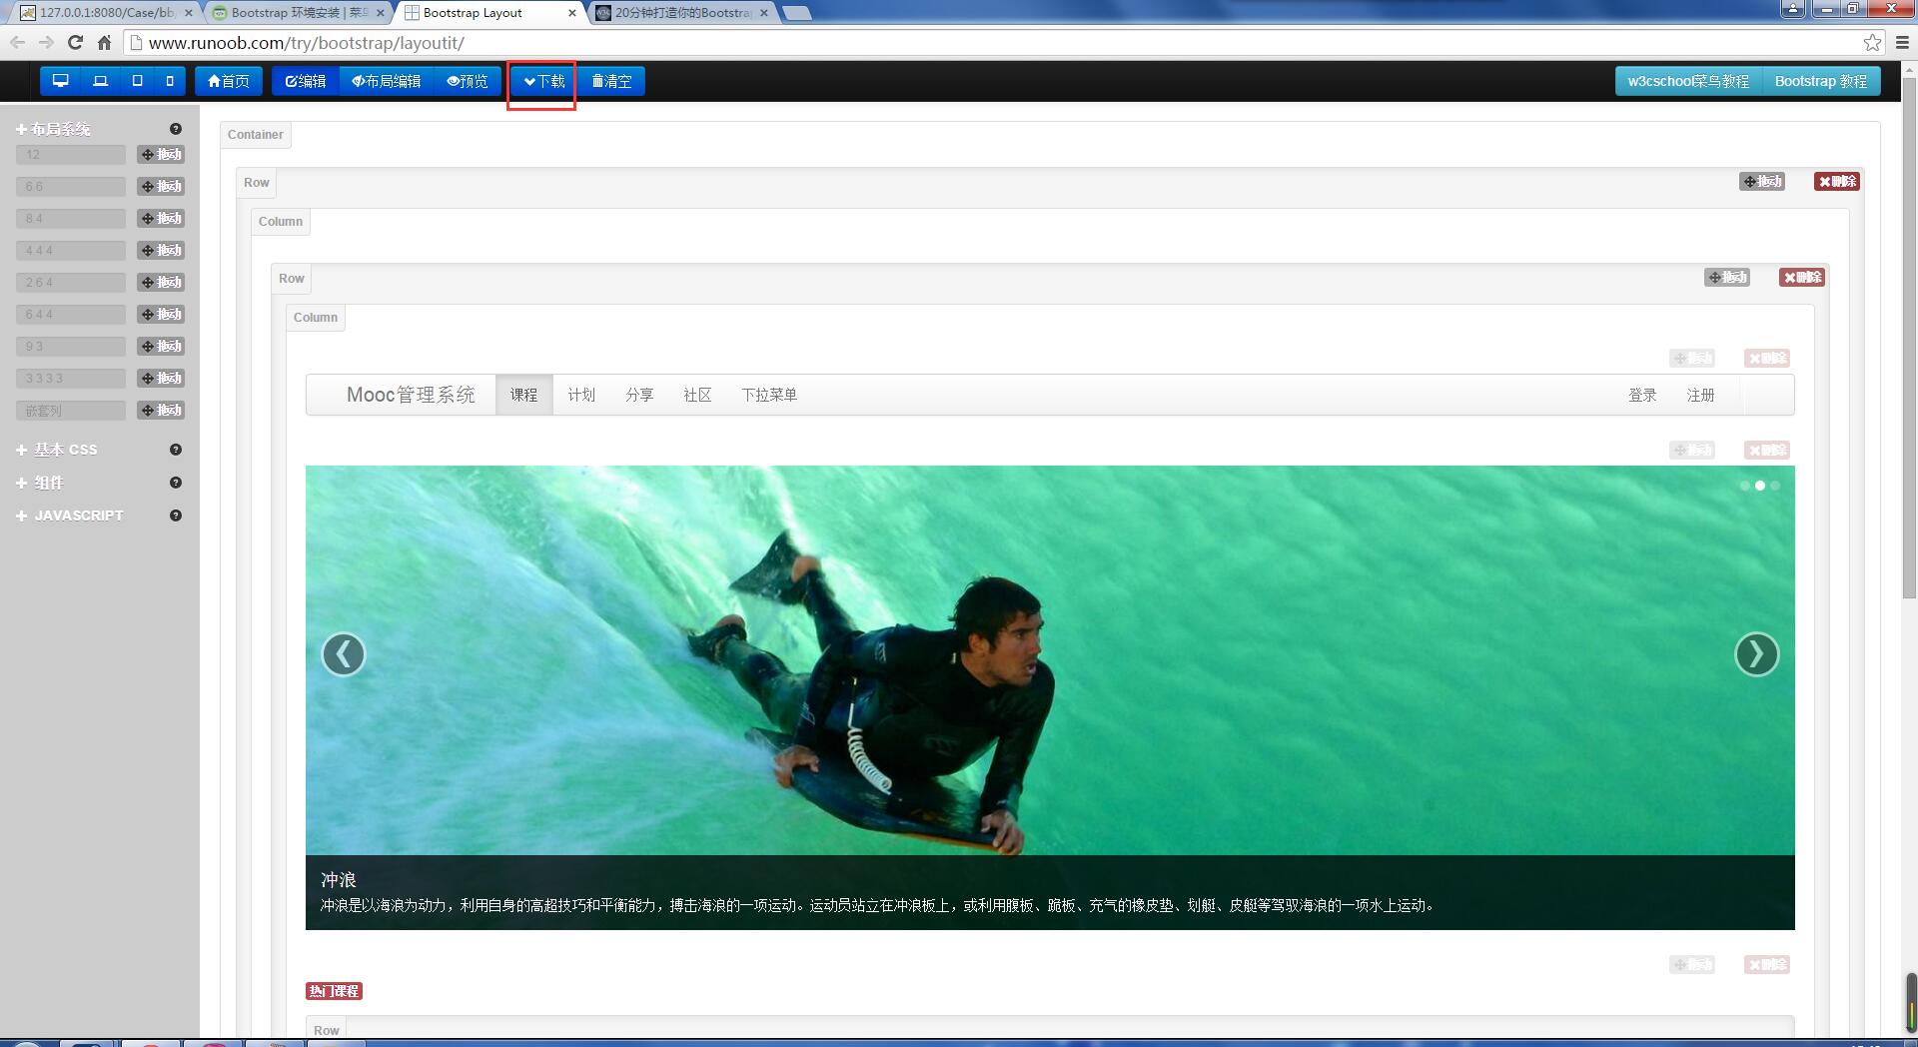This screenshot has height=1047, width=1918.
Task: Select the 分享 nav item
Action: coord(639,395)
